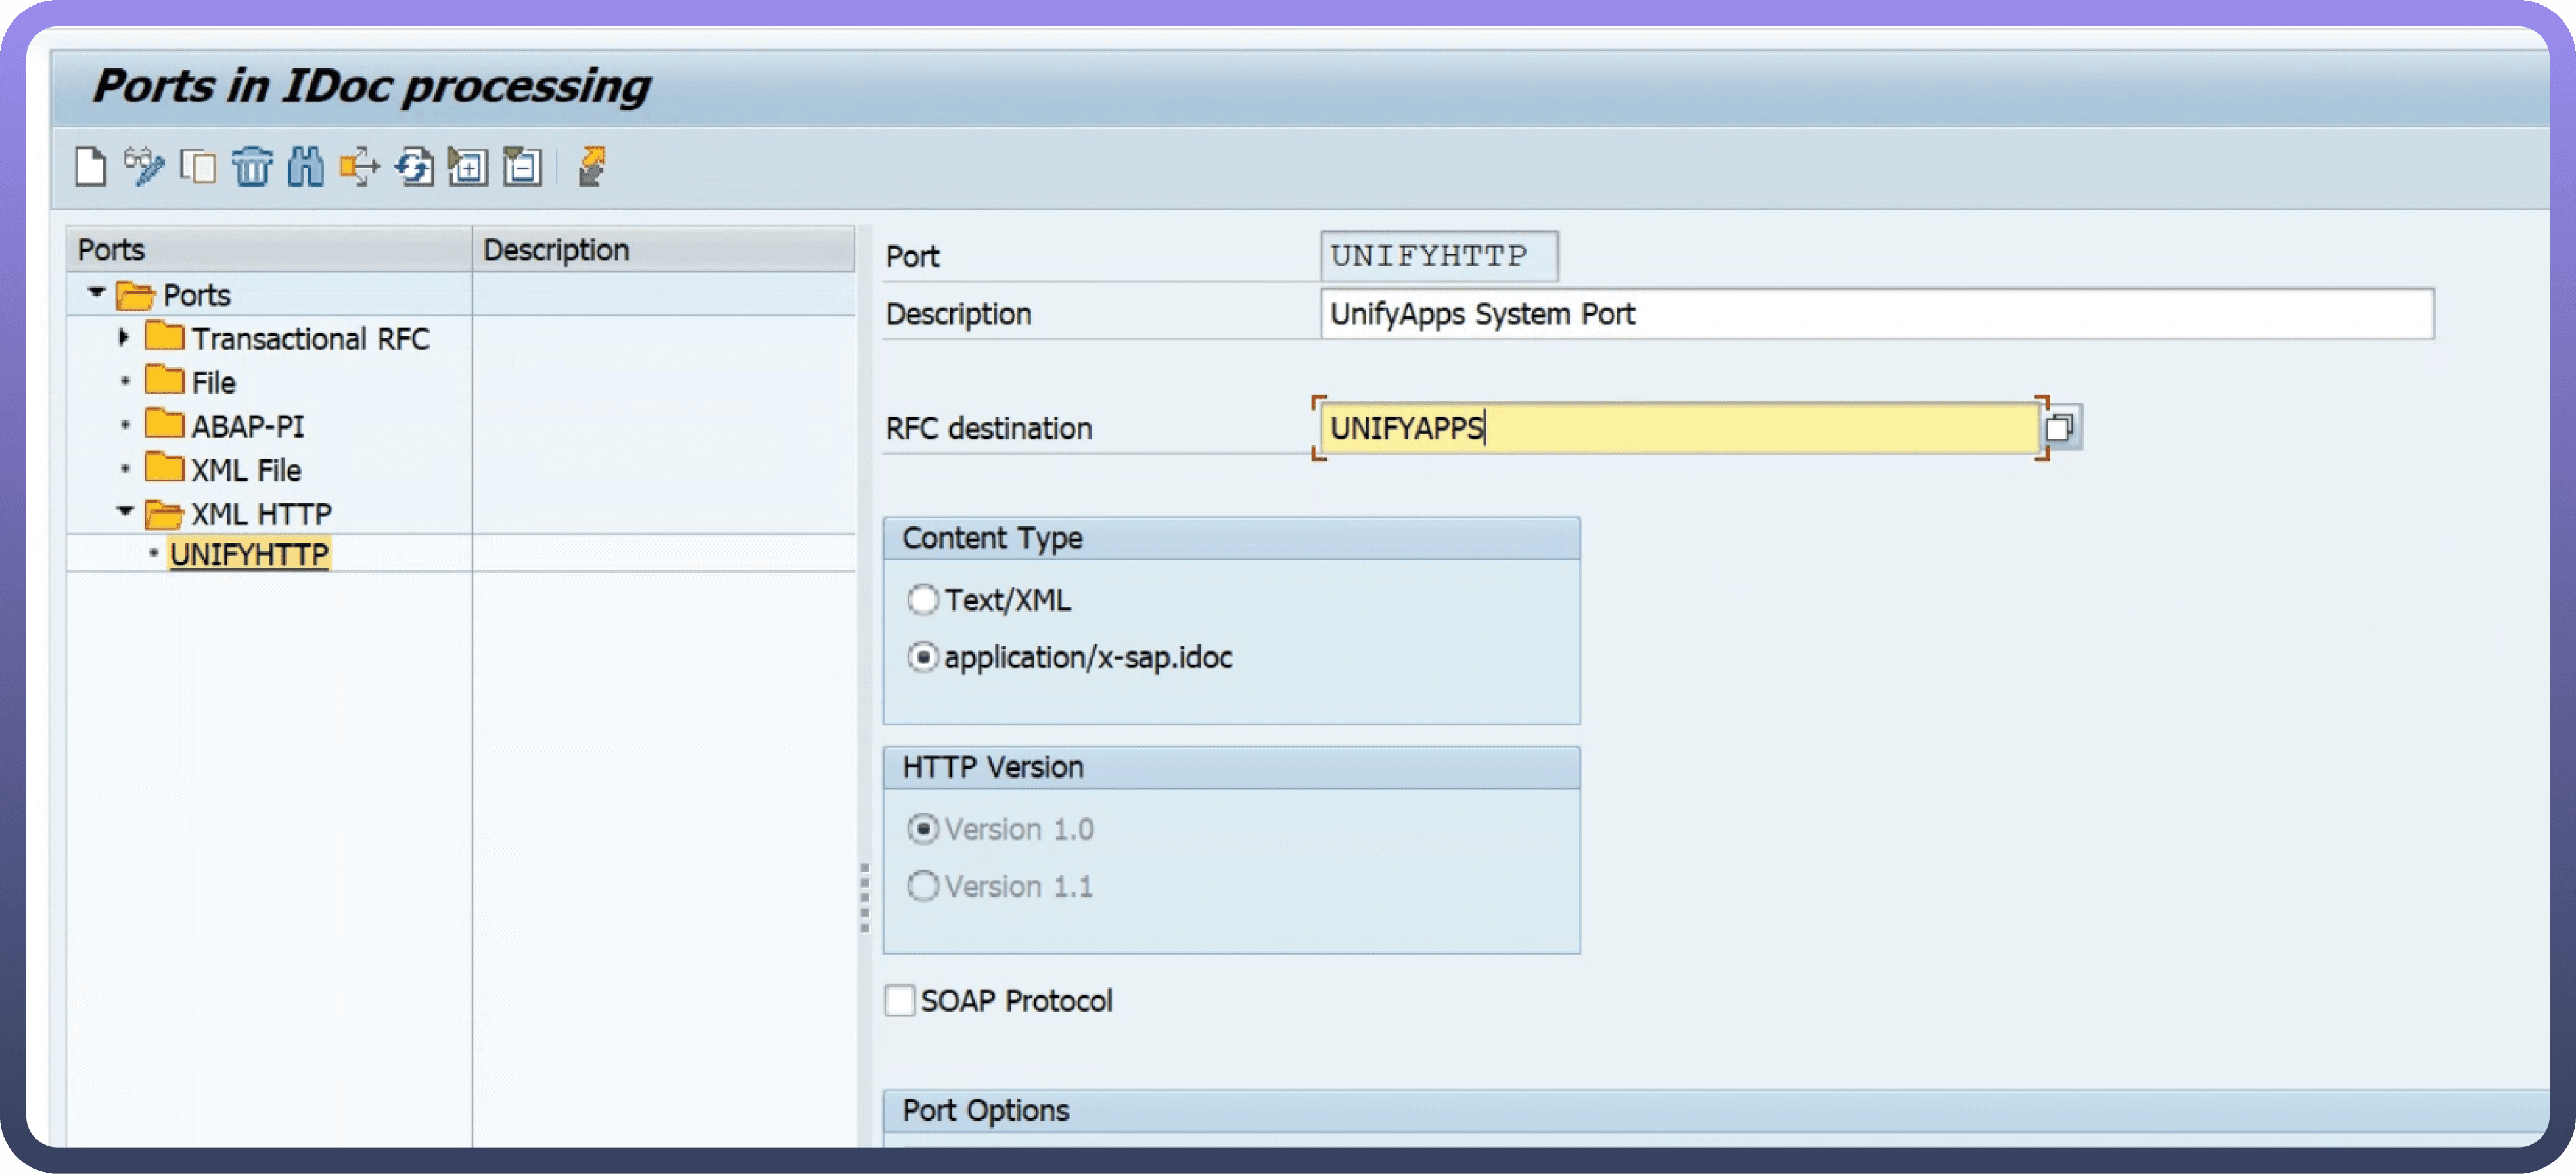This screenshot has width=2576, height=1174.
Task: Click the vertical pane splitter handle
Action: (864, 897)
